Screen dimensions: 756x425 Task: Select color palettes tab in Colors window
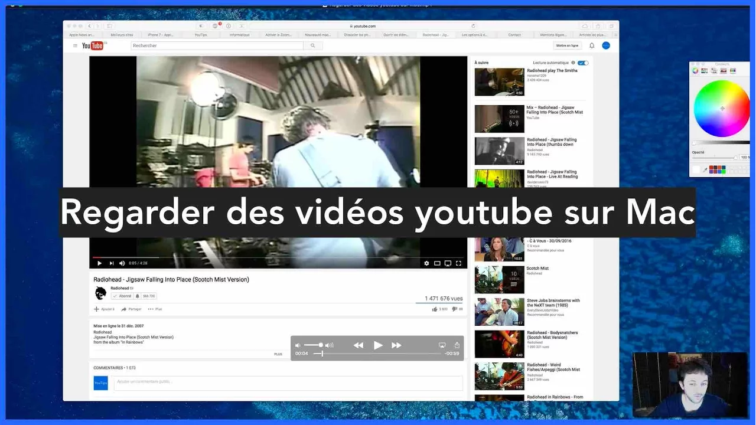714,71
